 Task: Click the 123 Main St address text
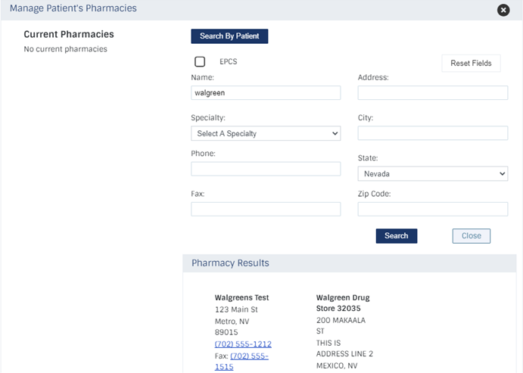tap(236, 309)
